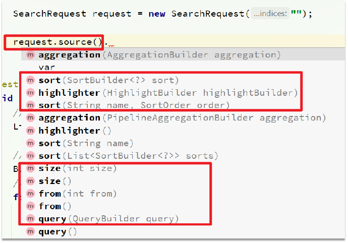Click method icon beside from(int from)
This screenshot has width=348, height=243.
tap(30, 194)
